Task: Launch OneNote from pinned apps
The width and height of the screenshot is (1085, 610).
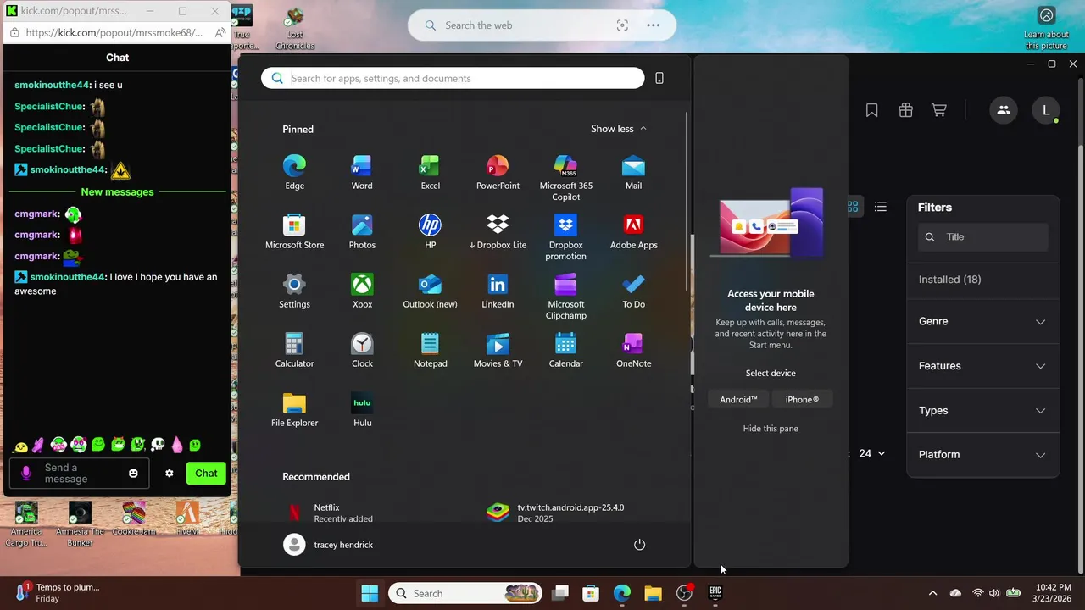Action: click(633, 350)
